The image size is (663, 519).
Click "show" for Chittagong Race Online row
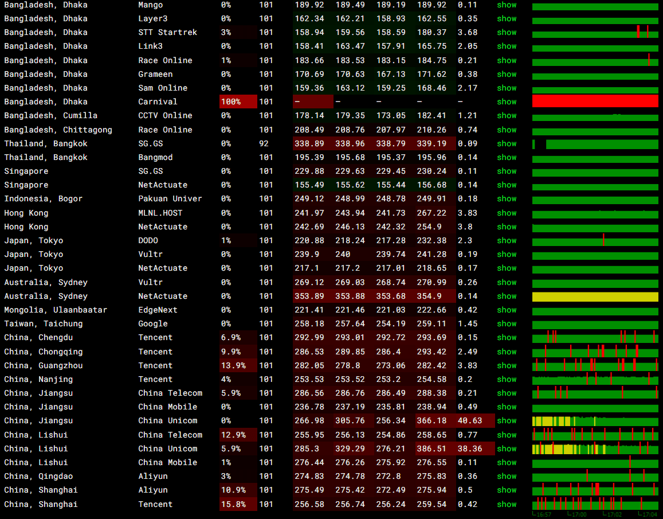click(507, 130)
